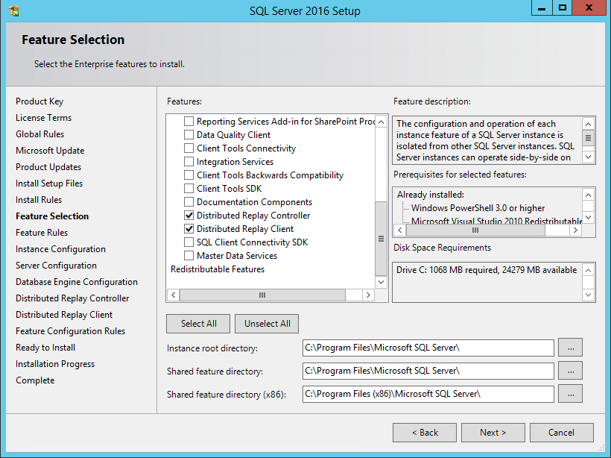
Task: Select the Redistributable Features tree node
Action: click(x=218, y=269)
